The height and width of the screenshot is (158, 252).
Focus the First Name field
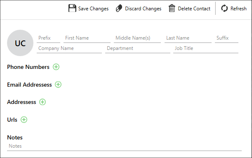[87, 38]
